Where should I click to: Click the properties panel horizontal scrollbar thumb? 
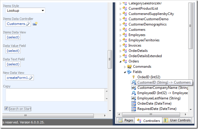(48, 116)
